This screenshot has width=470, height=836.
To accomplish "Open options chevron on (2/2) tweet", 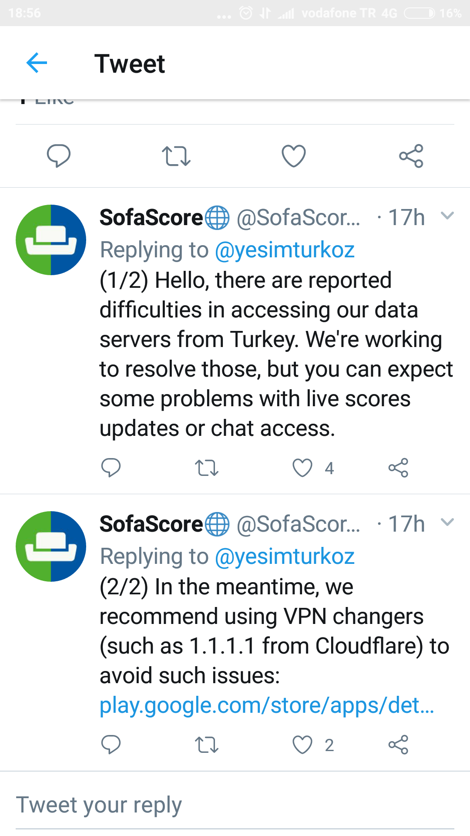I will coord(447,522).
